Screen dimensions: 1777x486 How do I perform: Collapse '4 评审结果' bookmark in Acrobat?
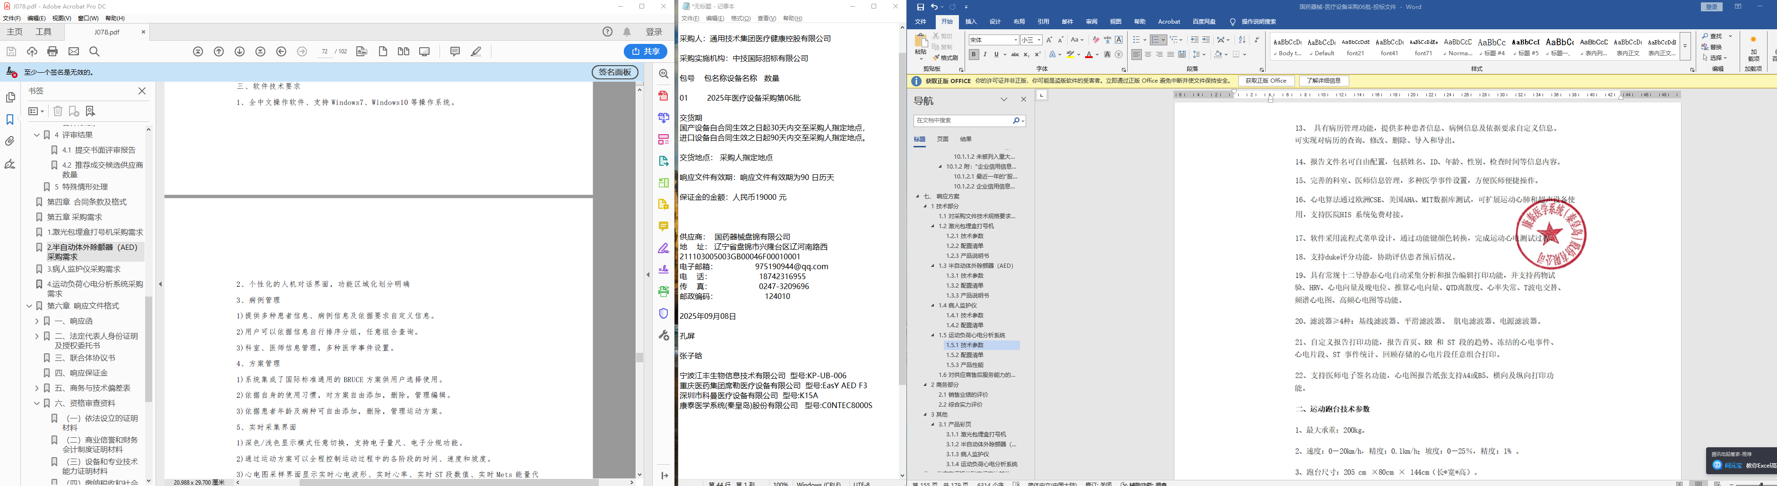pos(37,135)
